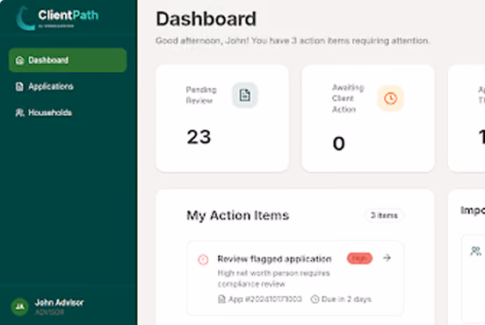Click the ADVISOR role label
This screenshot has width=485, height=325.
(49, 312)
